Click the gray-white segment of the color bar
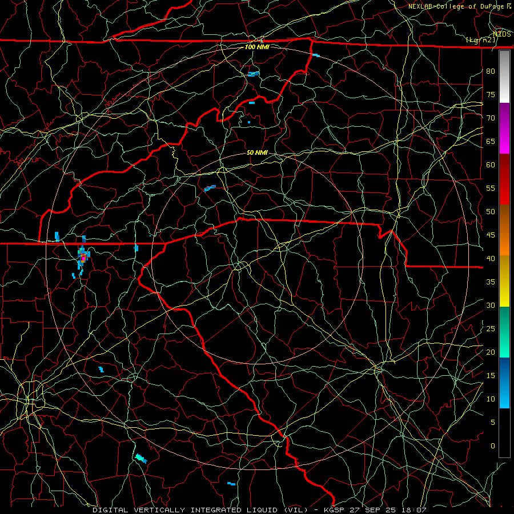The height and width of the screenshot is (514, 514). [x=504, y=77]
